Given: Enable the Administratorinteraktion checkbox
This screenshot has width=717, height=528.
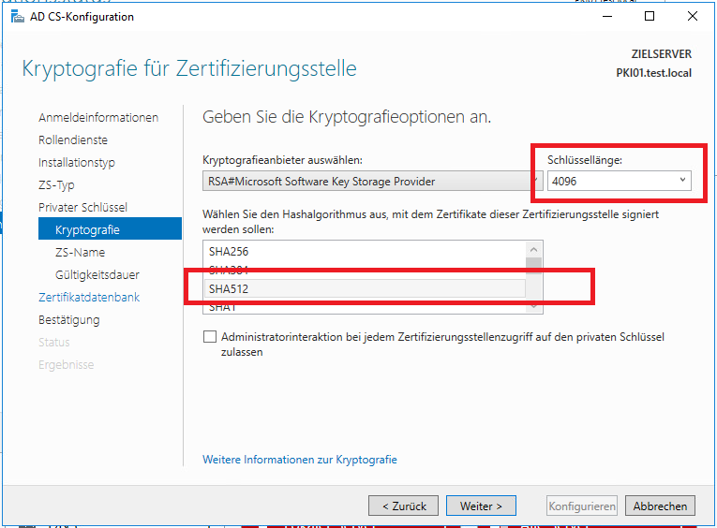Looking at the screenshot, I should [210, 337].
